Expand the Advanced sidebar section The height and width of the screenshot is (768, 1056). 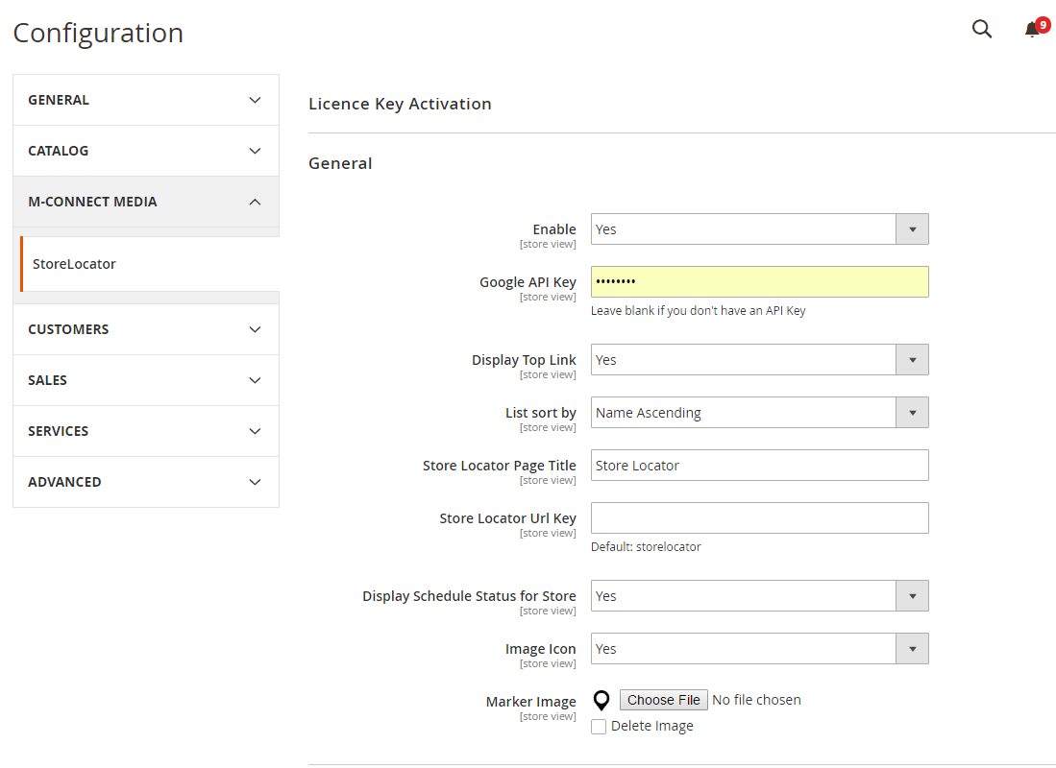pos(146,482)
